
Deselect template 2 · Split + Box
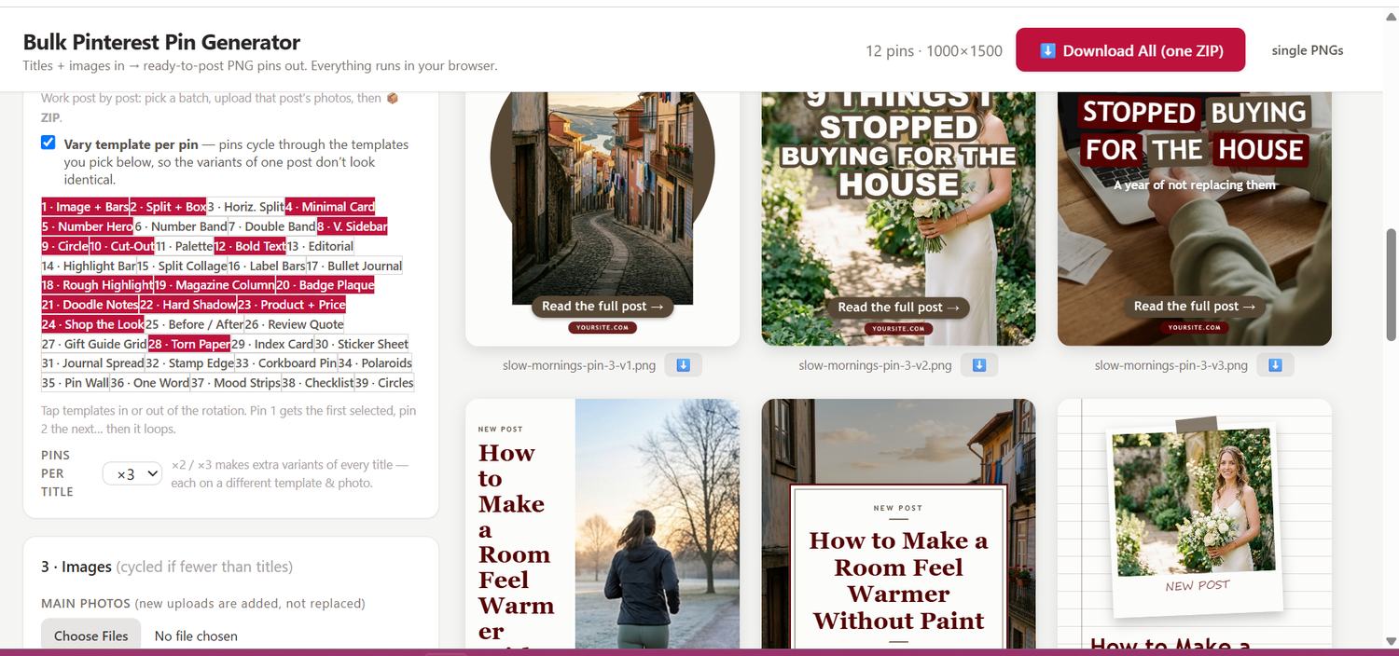[168, 207]
